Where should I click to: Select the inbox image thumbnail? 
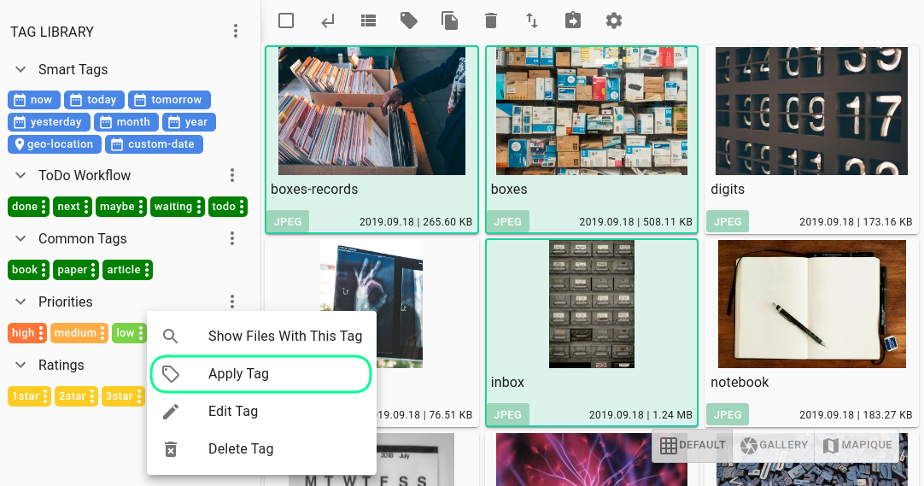tap(592, 304)
